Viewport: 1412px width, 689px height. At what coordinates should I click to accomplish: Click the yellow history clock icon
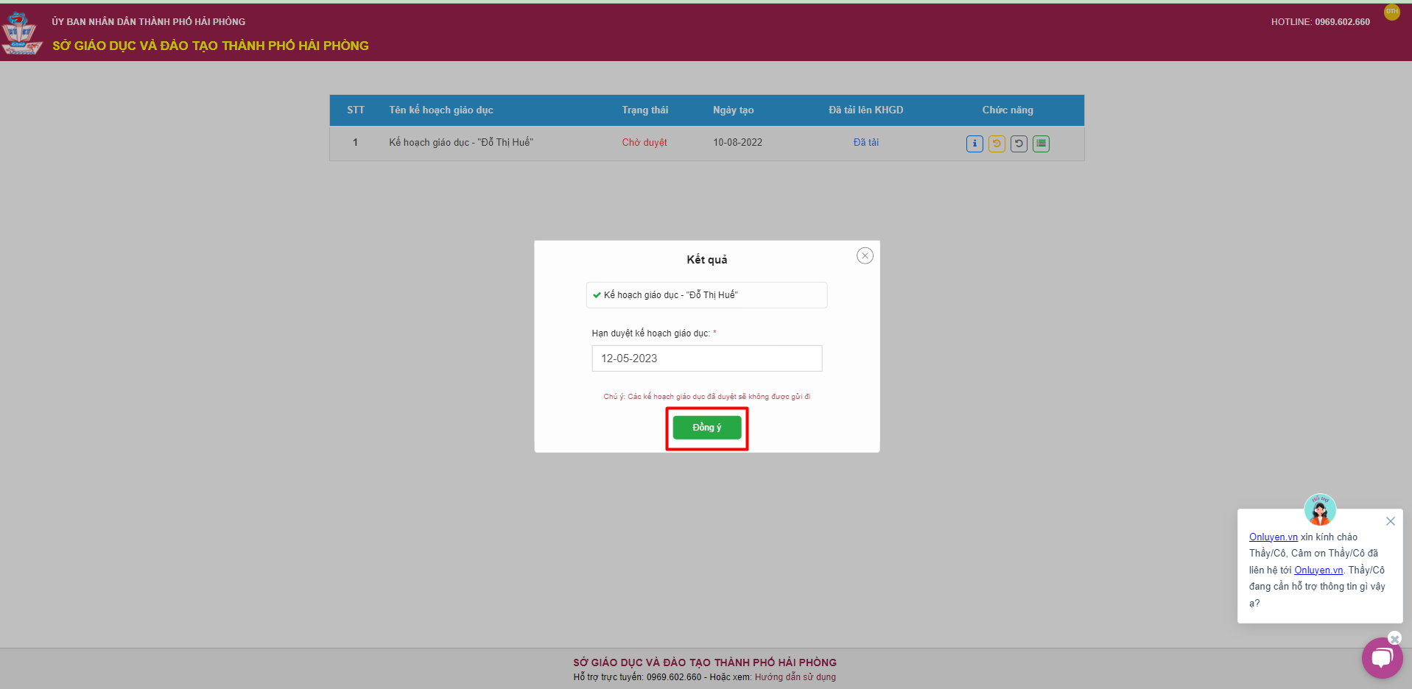point(996,144)
